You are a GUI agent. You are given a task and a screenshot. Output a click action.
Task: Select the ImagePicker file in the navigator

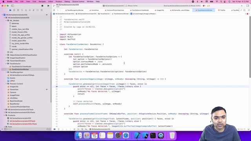point(15,95)
